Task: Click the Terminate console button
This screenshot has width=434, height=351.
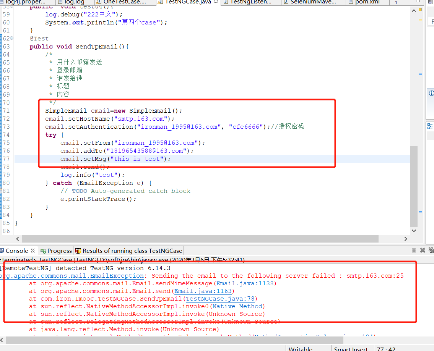Action: 414,251
